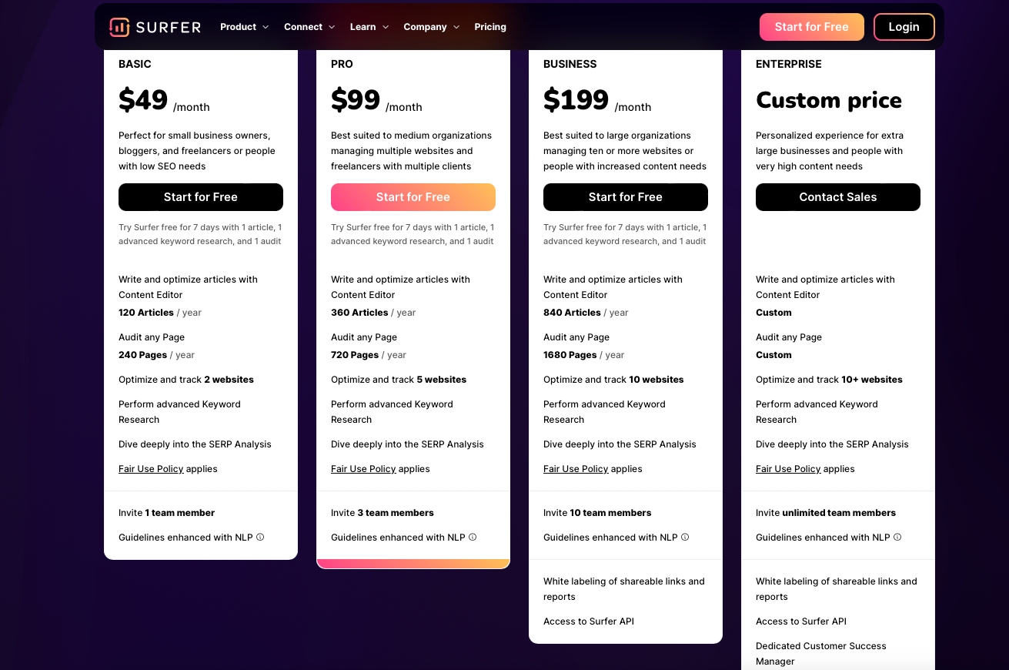The image size is (1009, 670).
Task: Open the Company menu chevron
Action: 456,27
